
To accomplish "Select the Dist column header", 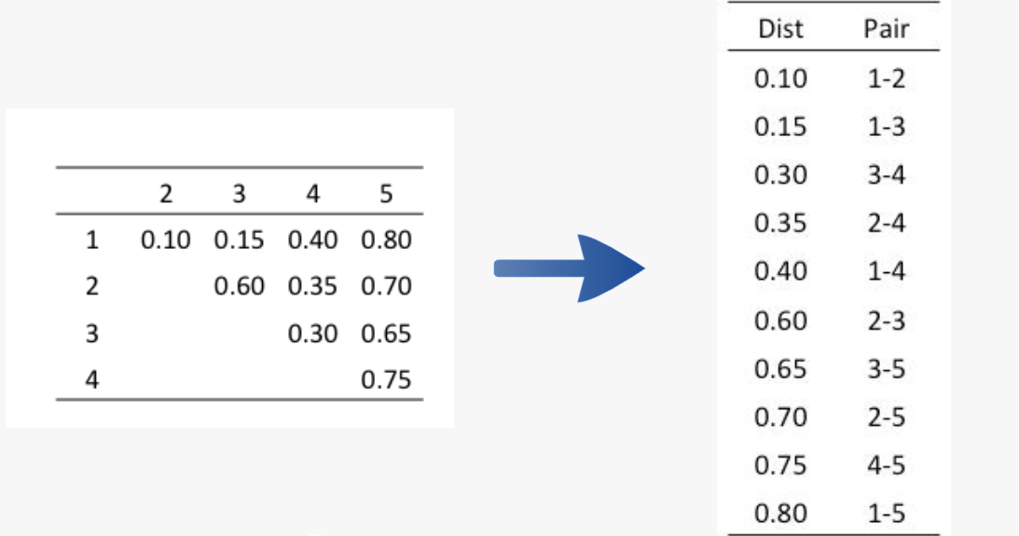I will point(780,29).
